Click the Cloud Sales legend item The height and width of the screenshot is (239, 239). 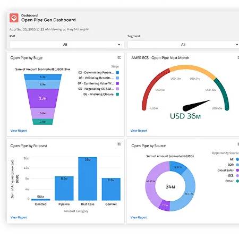(x=228, y=170)
